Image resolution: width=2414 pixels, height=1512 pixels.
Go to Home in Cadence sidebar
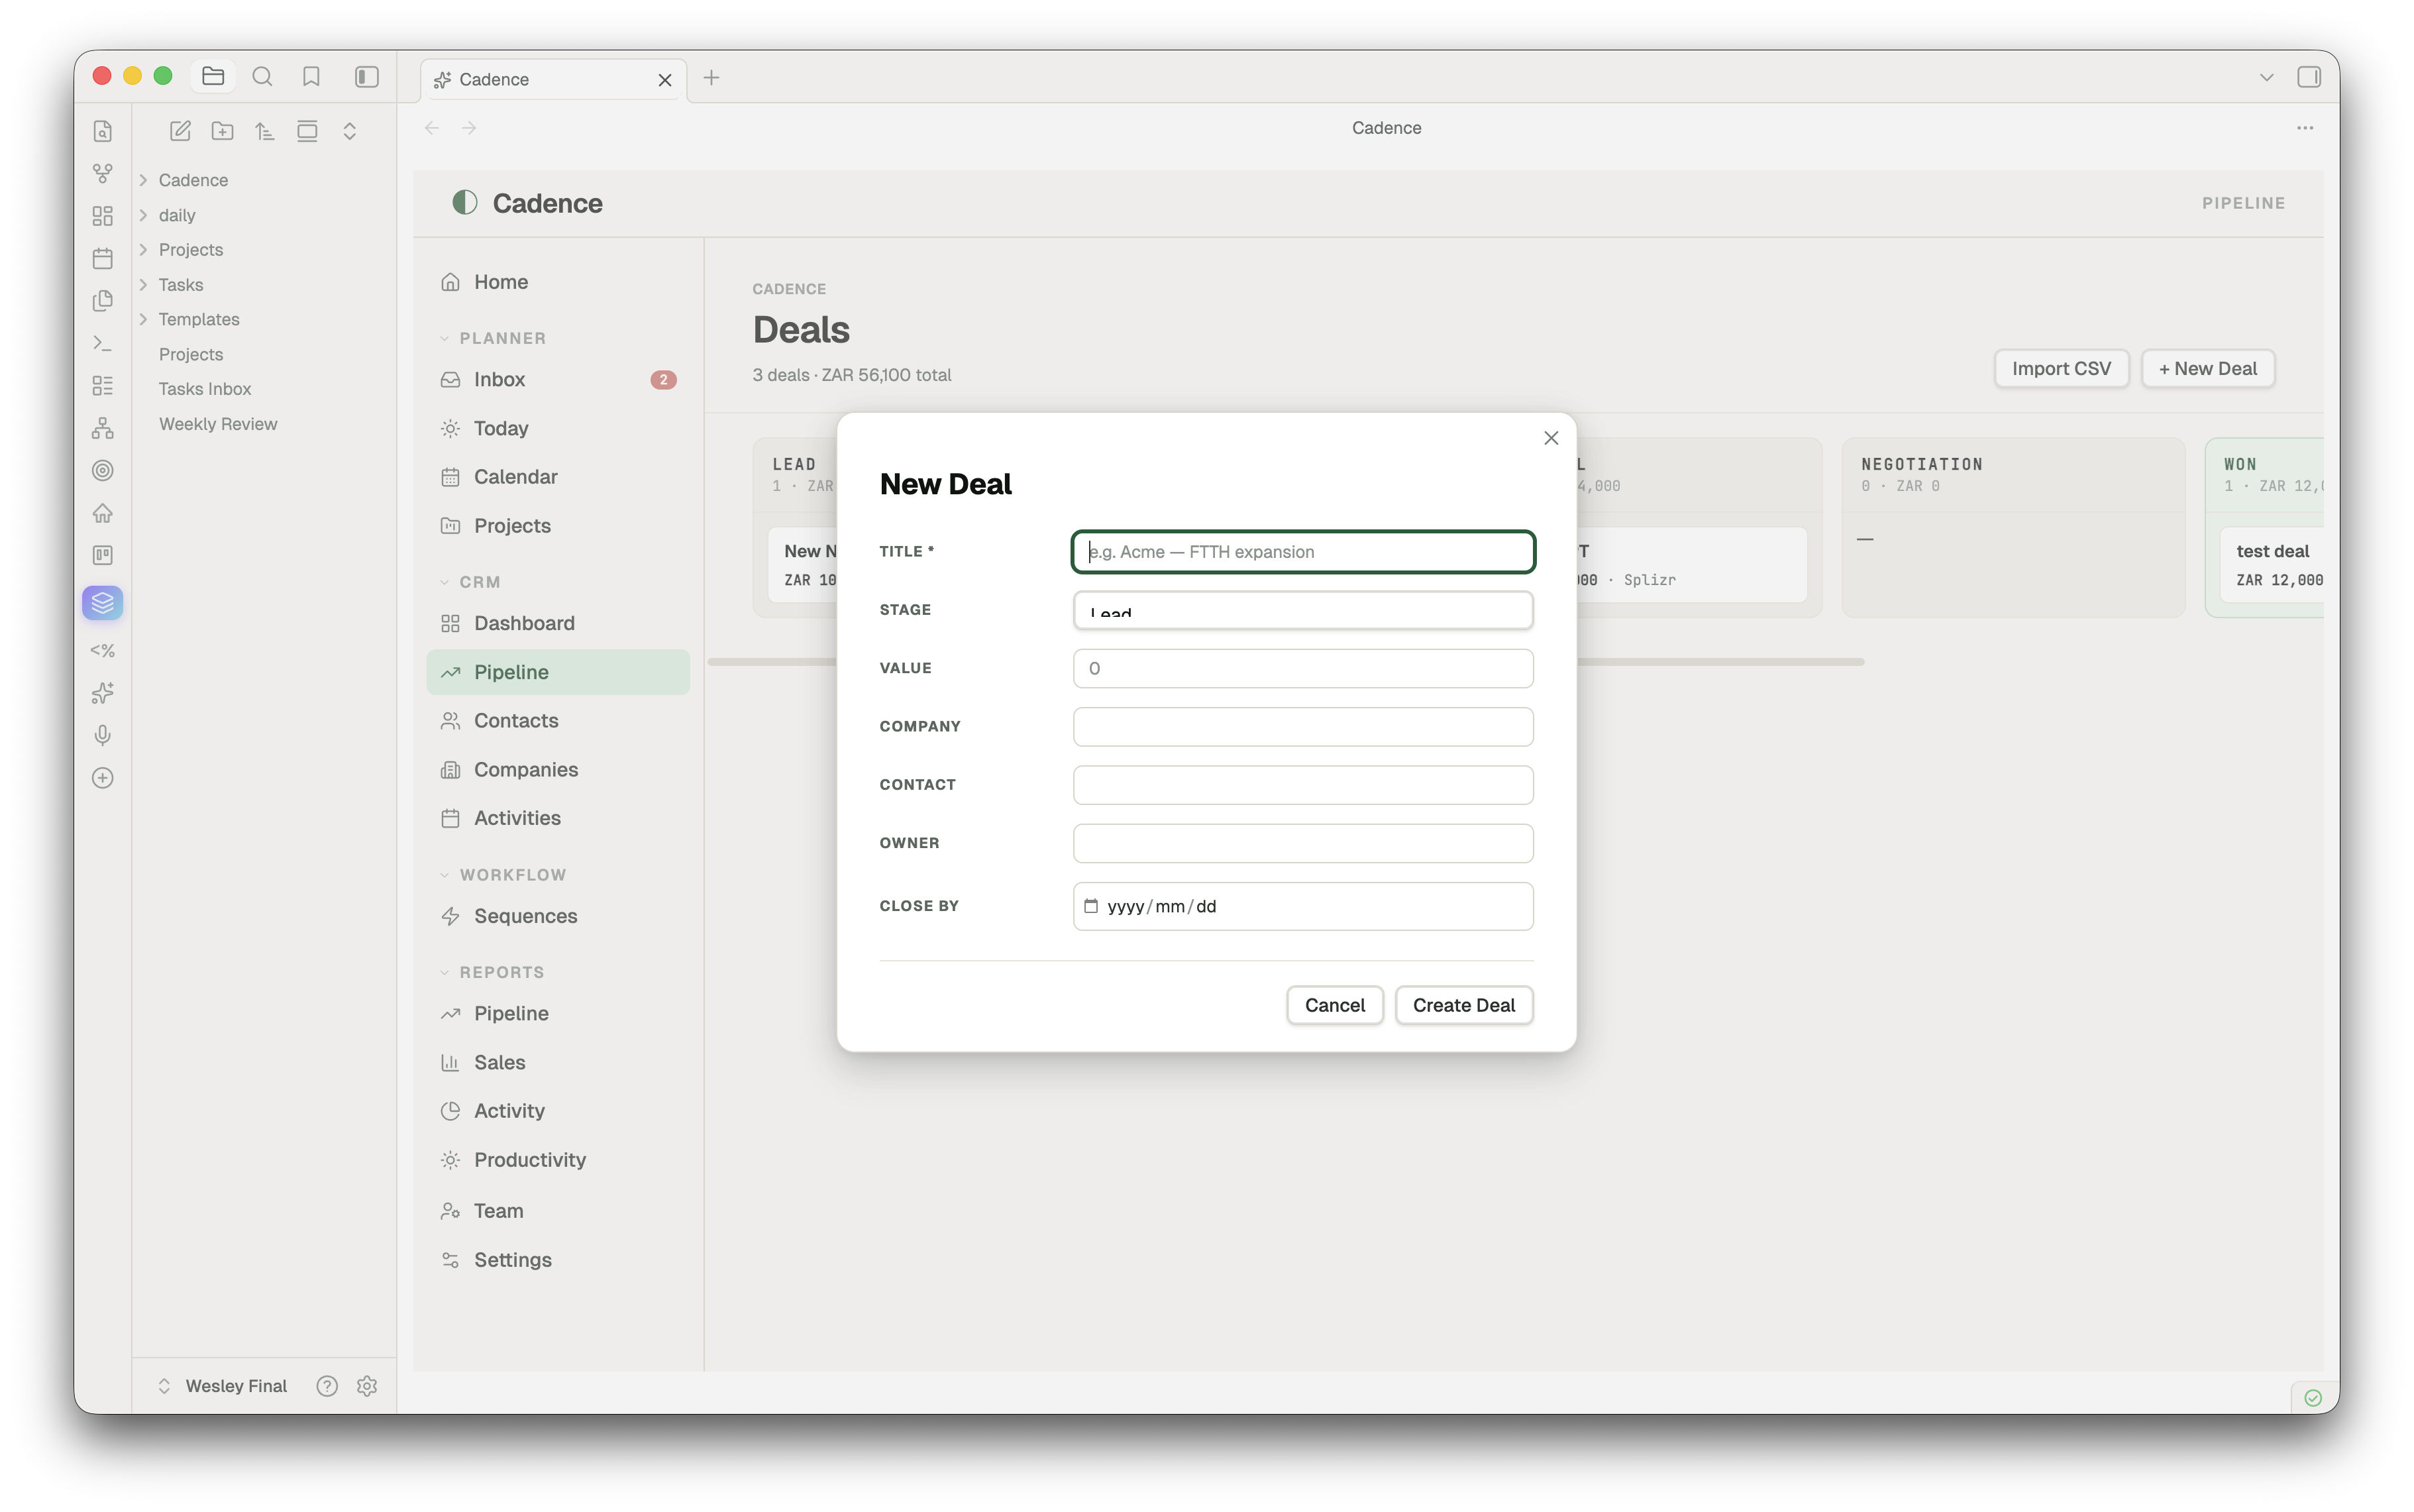point(558,282)
